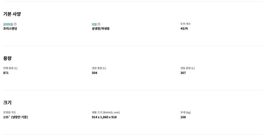Open the 설치타입 link

[8, 24]
